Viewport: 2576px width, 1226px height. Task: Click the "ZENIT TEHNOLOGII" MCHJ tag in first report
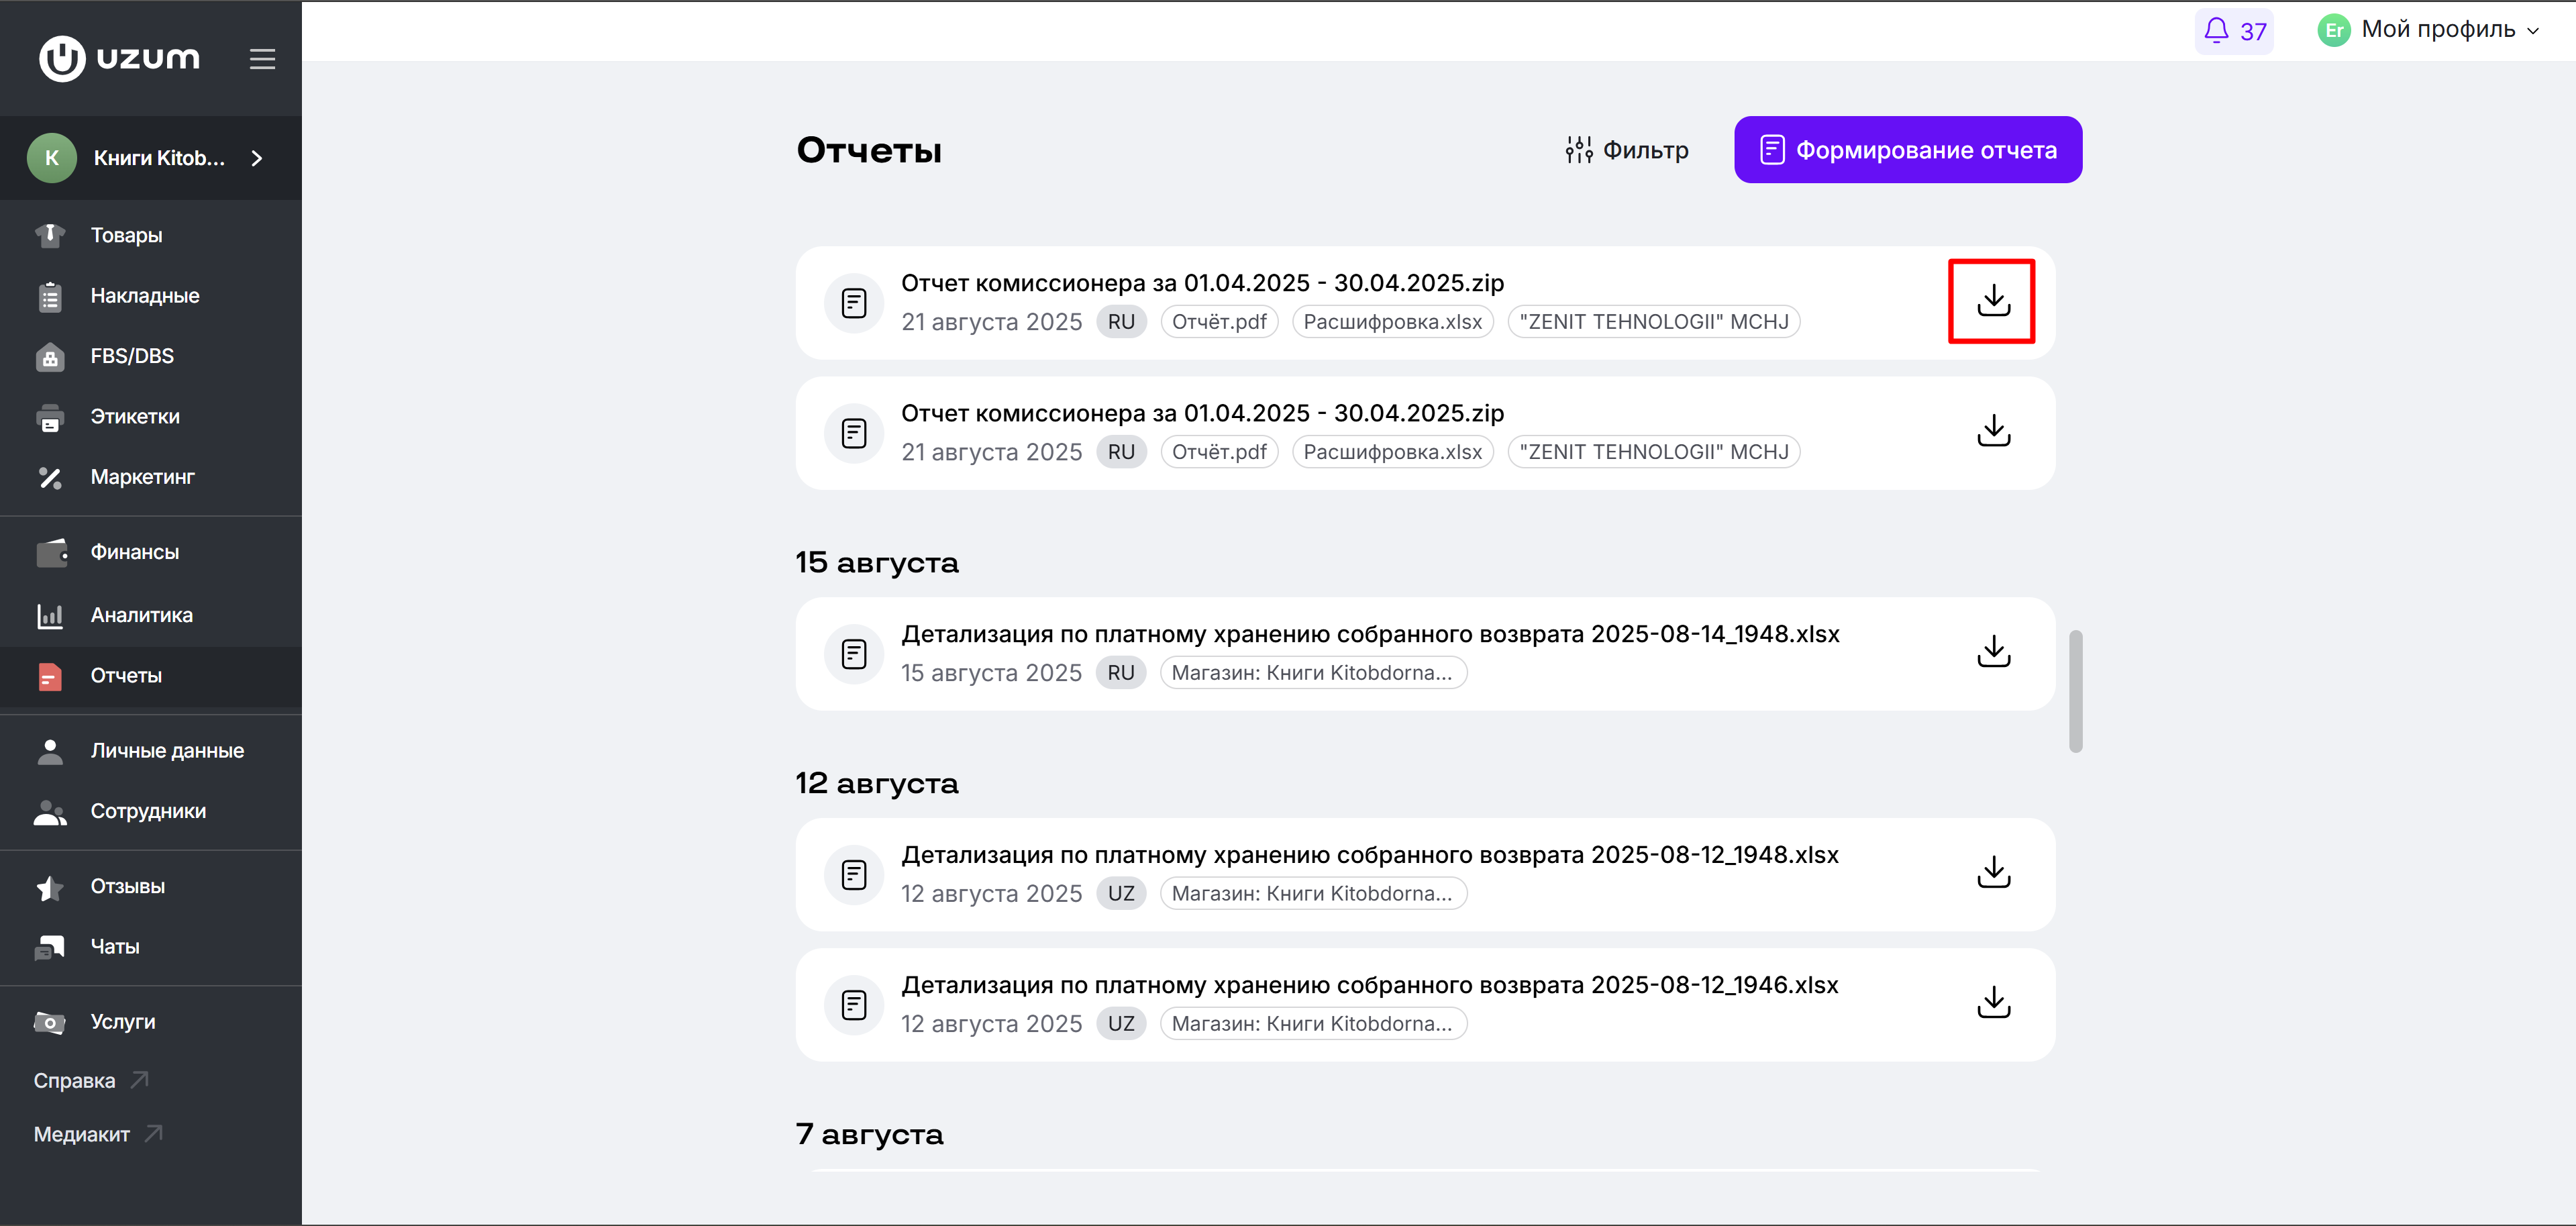(x=1653, y=322)
